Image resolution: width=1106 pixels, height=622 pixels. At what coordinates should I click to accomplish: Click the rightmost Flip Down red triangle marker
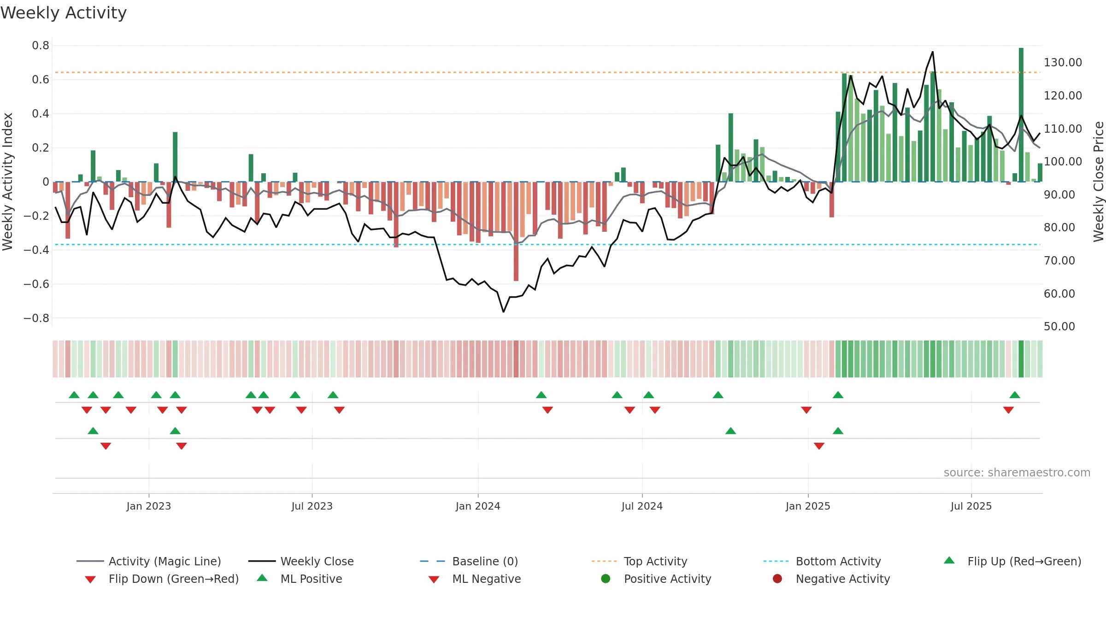coord(1008,410)
